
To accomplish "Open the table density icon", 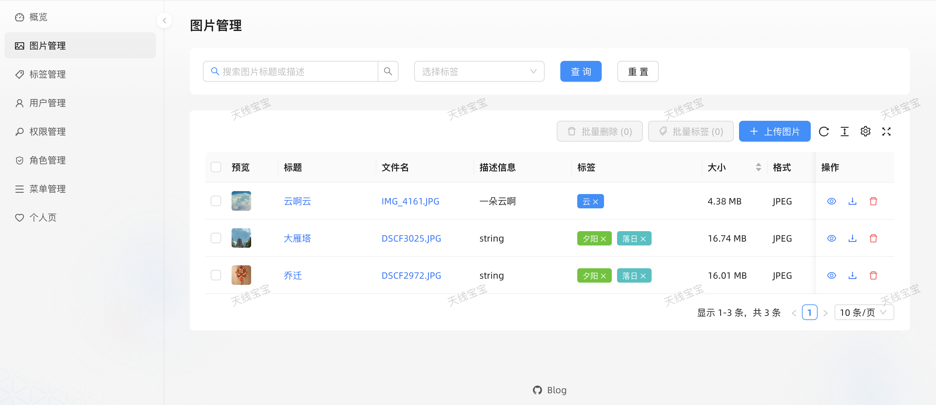I will coord(844,132).
